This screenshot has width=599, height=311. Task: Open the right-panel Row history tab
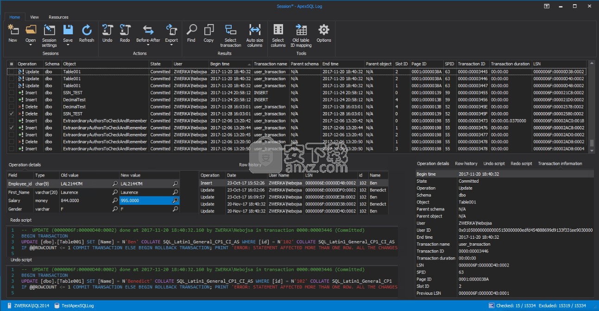(x=466, y=164)
